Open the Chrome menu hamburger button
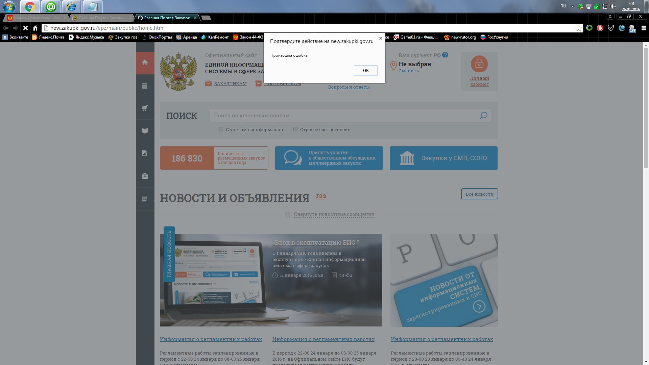649x365 pixels. pos(643,28)
